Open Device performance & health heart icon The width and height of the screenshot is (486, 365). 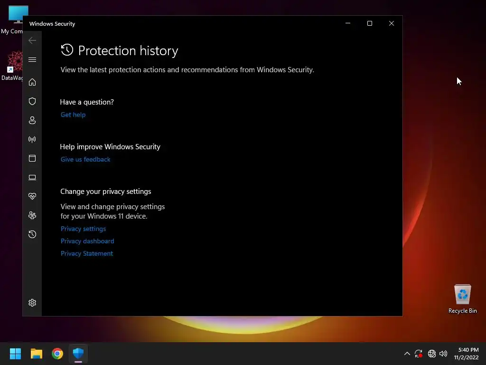(32, 196)
